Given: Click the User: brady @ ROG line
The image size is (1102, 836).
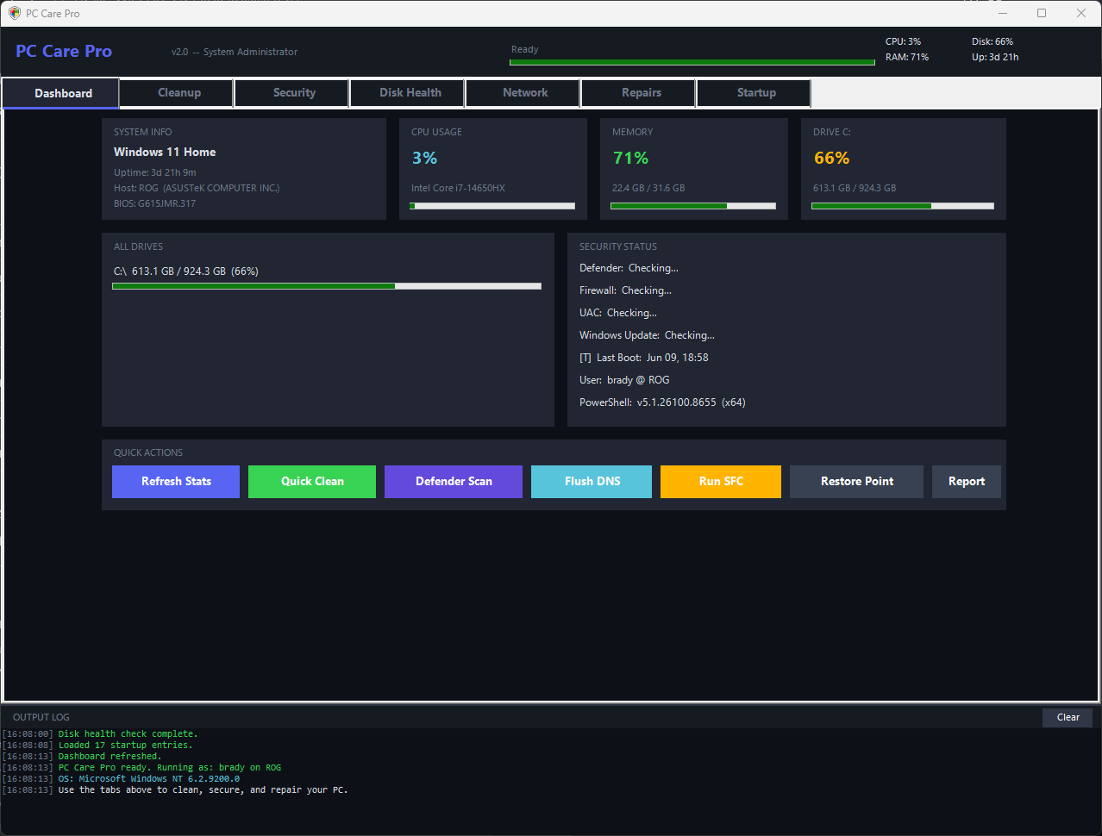Looking at the screenshot, I should tap(624, 380).
